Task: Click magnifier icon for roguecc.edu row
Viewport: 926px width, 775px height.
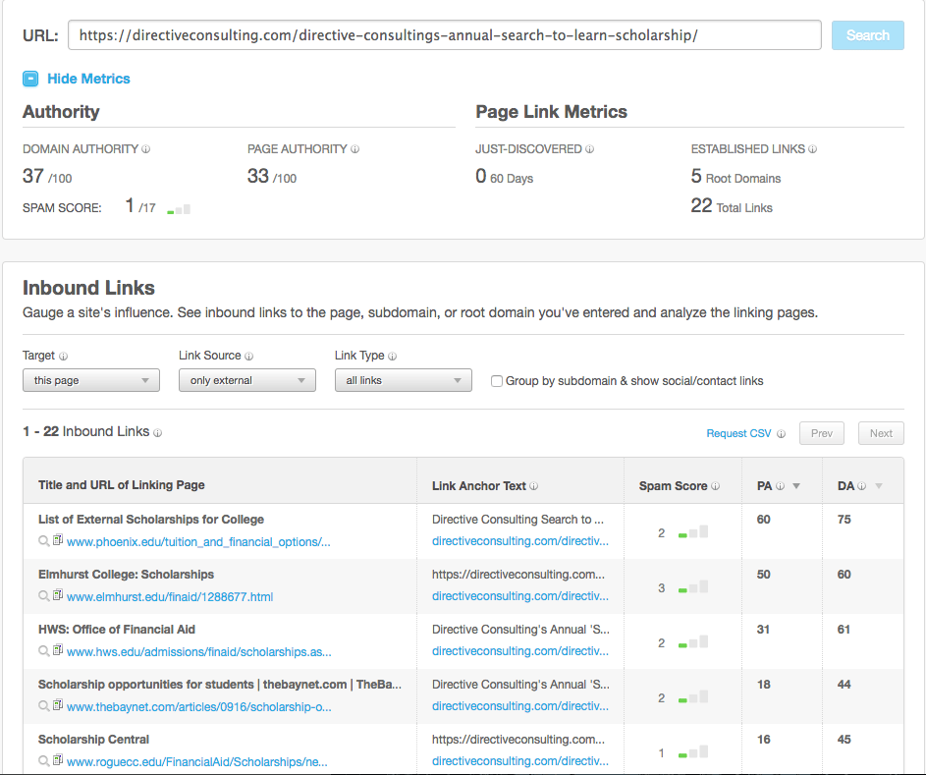Action: (44, 761)
